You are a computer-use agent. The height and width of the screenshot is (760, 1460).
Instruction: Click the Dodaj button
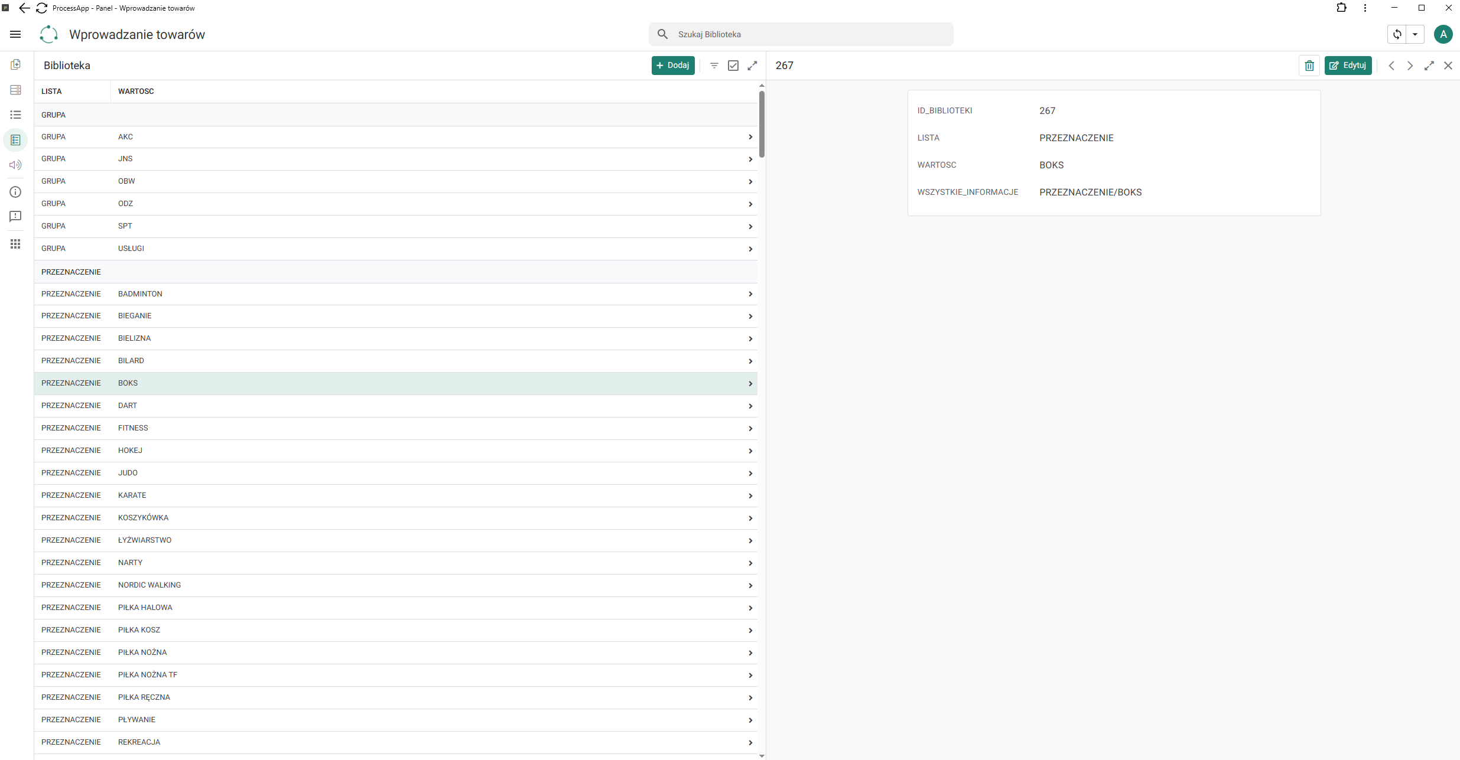tap(673, 66)
